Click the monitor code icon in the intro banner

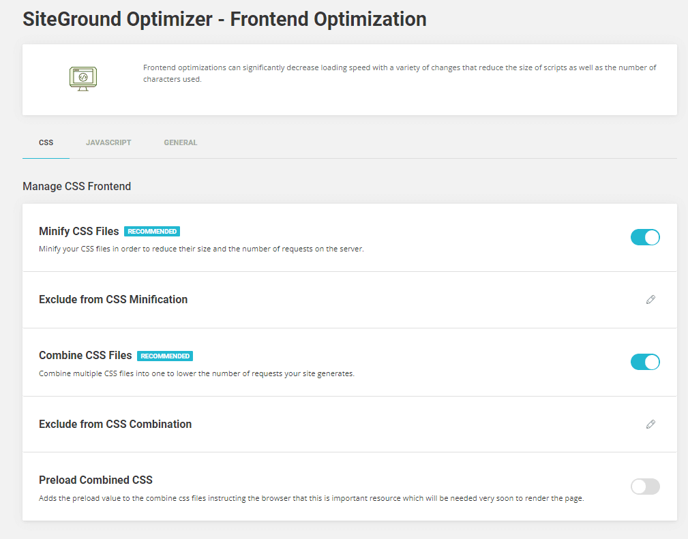coord(83,78)
